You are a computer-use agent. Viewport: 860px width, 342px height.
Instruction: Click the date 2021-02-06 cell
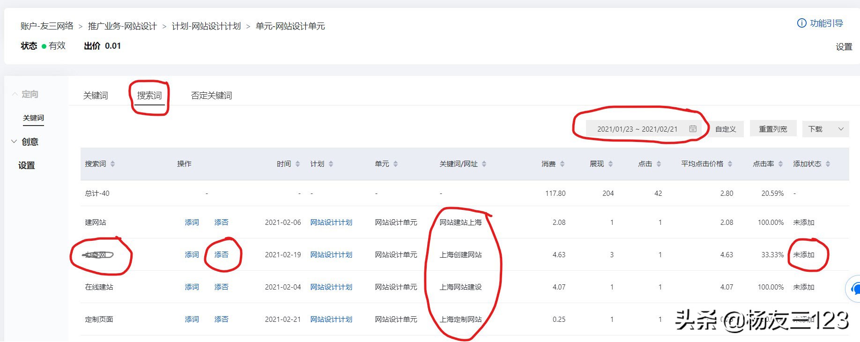click(283, 223)
